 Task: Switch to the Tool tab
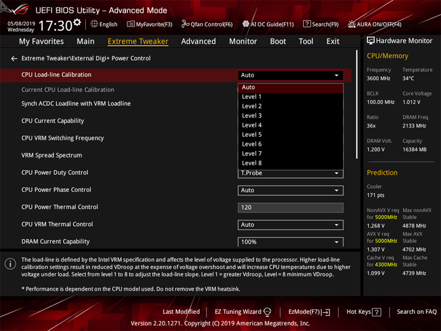[306, 42]
